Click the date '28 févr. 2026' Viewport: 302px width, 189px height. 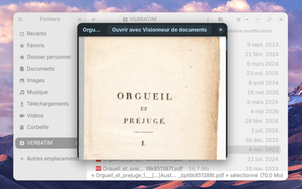262,121
